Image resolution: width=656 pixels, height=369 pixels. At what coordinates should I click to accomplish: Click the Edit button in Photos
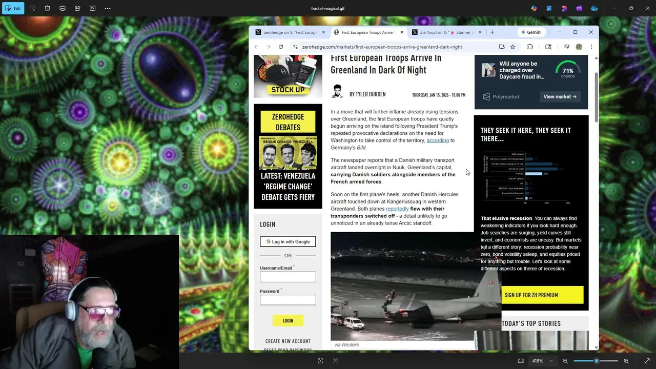[x=12, y=8]
